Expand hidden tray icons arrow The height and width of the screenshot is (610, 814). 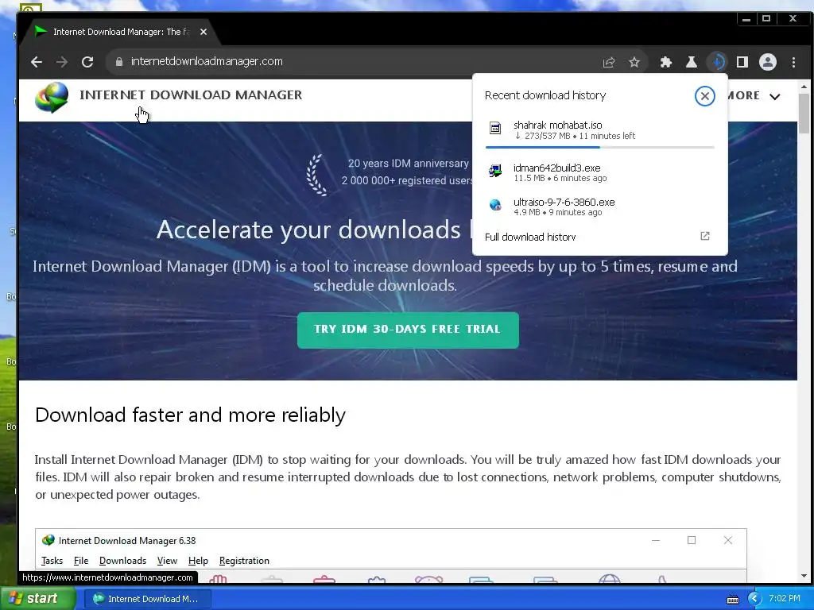[754, 599]
